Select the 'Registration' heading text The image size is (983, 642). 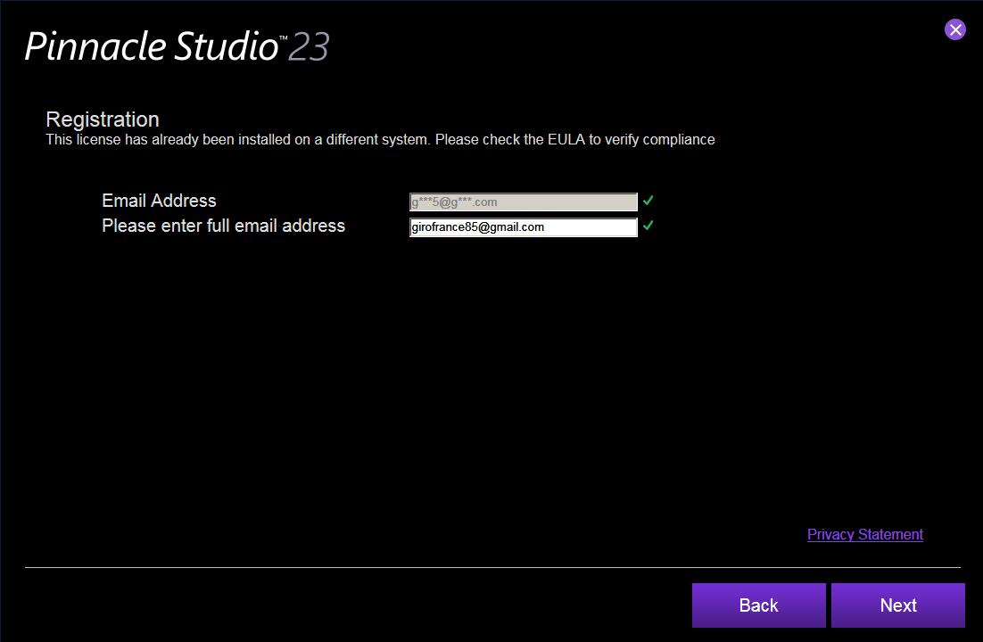pos(103,119)
